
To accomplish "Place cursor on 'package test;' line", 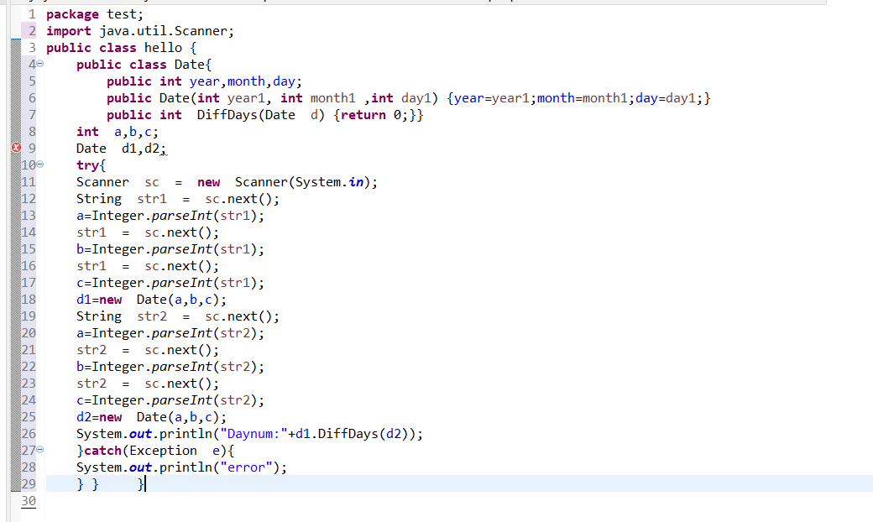I will pos(95,14).
